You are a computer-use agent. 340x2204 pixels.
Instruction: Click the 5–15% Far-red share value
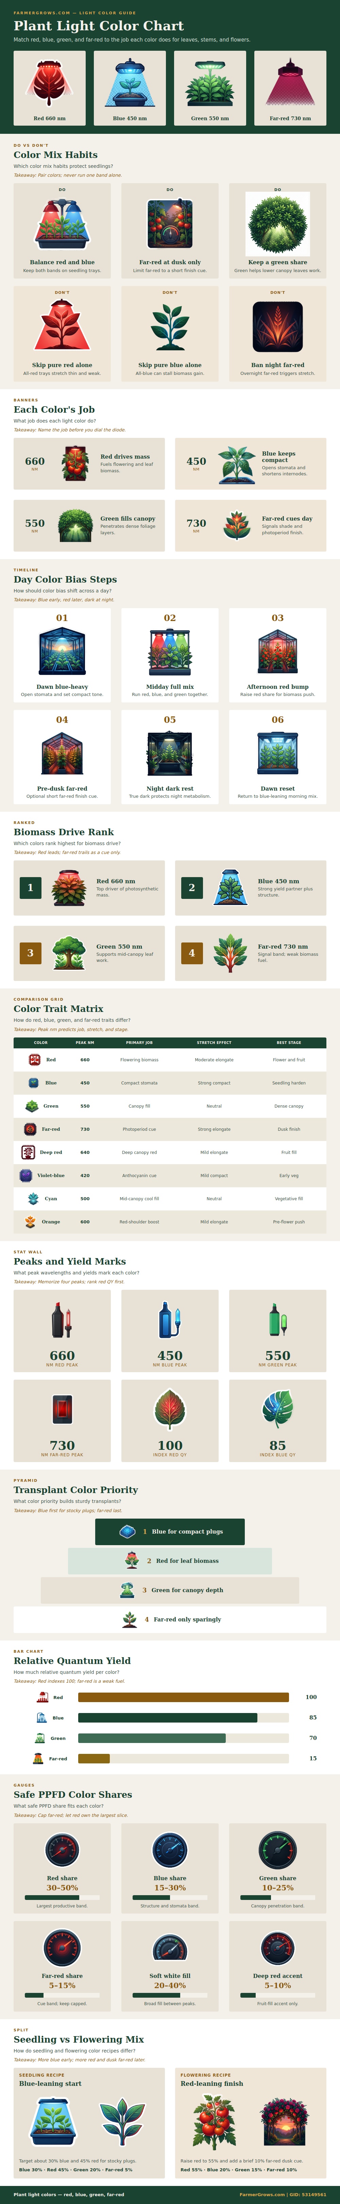[x=62, y=1985]
